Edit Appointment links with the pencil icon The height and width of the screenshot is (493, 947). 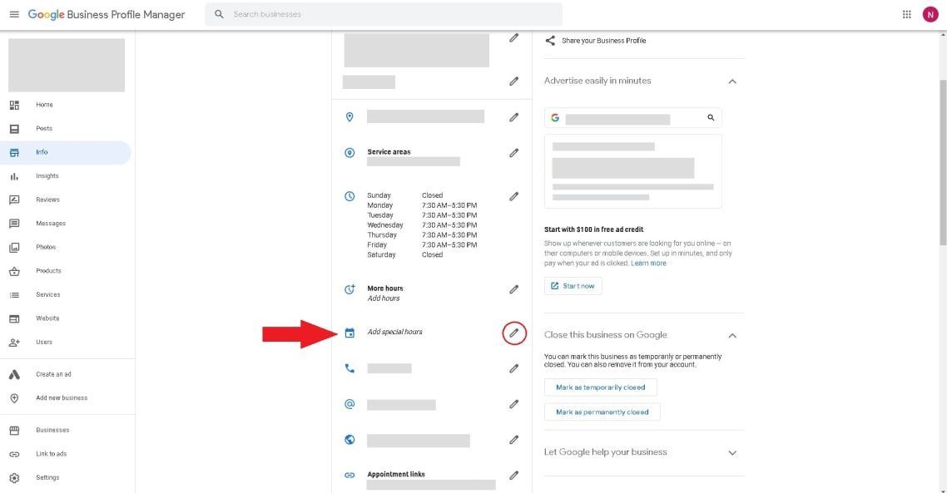tap(513, 476)
